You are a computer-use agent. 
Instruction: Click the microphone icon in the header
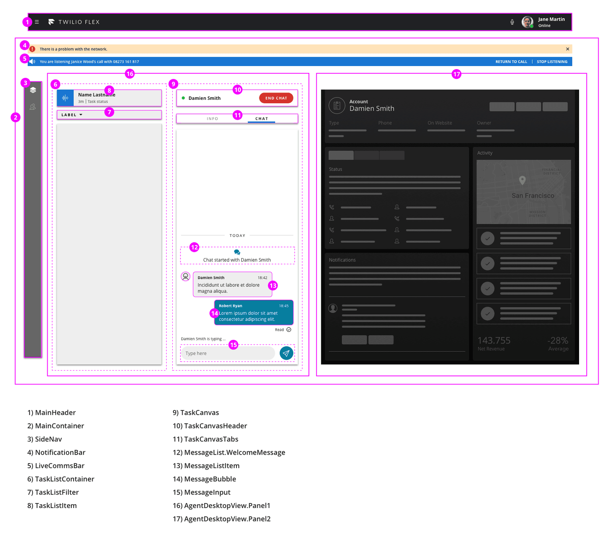(x=512, y=22)
